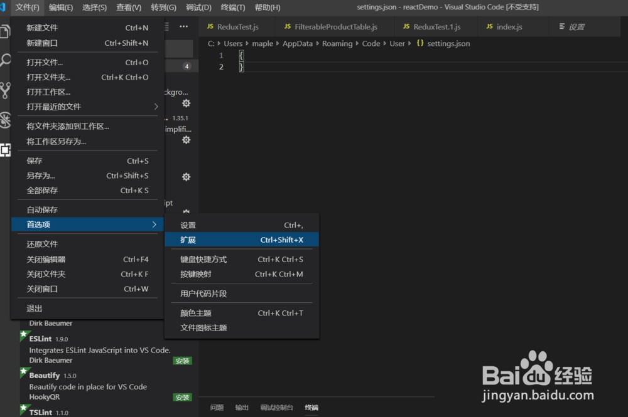The height and width of the screenshot is (417, 628).
Task: Click the JS icon of ReduxTest.js tab
Action: click(x=210, y=26)
